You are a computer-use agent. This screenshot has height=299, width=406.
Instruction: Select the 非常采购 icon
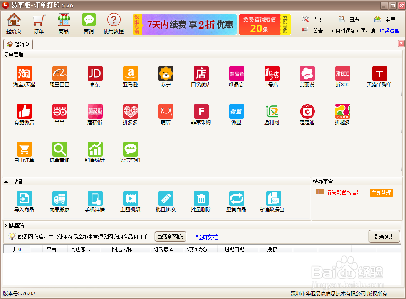[x=201, y=114]
